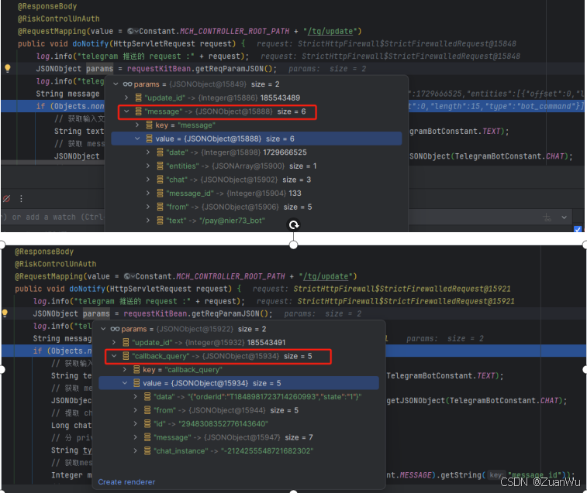This screenshot has width=587, height=493.
Task: Collapse the "message" JSONObject@15888 size 6 node
Action: pyautogui.click(x=126, y=111)
